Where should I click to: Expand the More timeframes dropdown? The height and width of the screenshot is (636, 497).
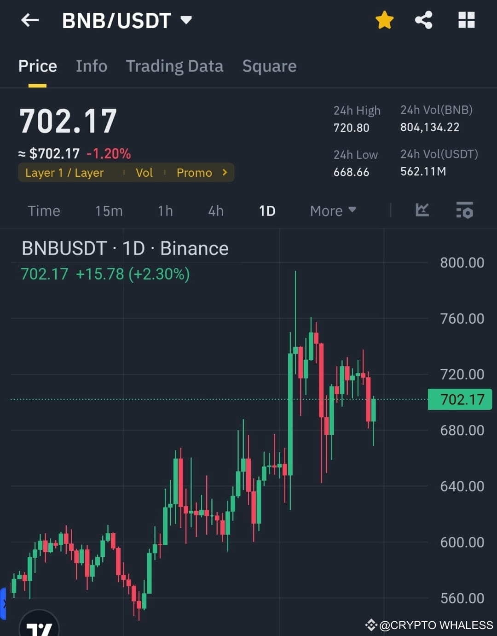point(332,210)
